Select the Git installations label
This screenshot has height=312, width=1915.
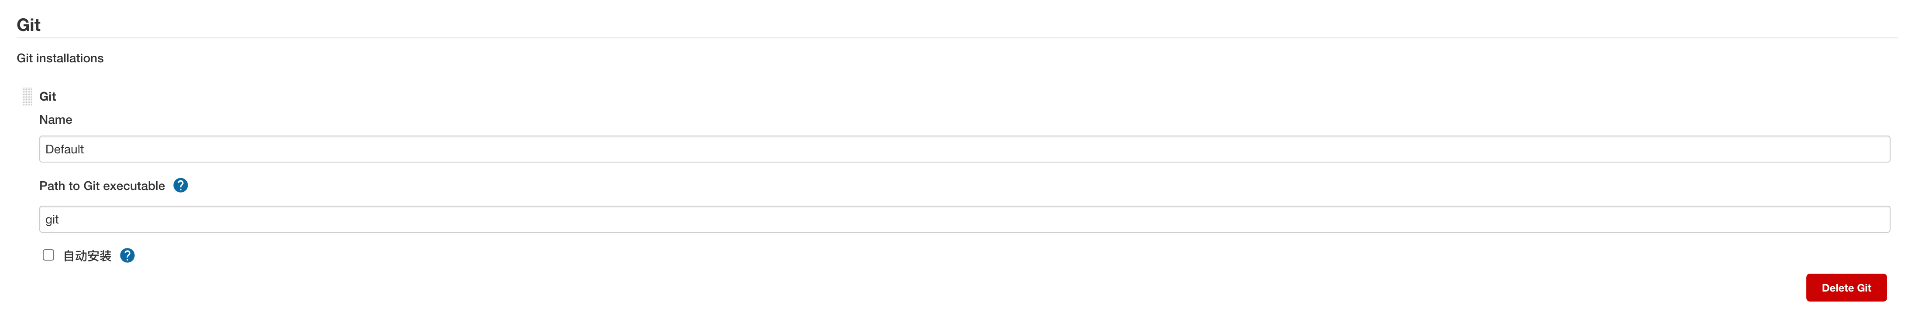click(x=60, y=57)
